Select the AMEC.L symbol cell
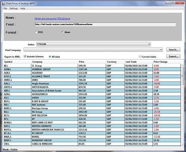This screenshot has height=152, width=186. point(17,80)
